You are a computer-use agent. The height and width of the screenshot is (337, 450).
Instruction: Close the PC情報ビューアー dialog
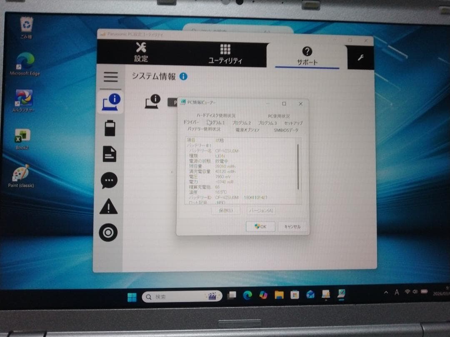coord(300,104)
